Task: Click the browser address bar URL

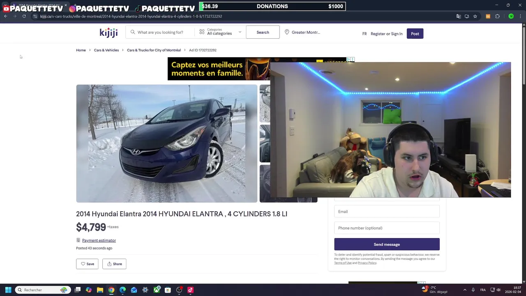Action: pos(131,16)
